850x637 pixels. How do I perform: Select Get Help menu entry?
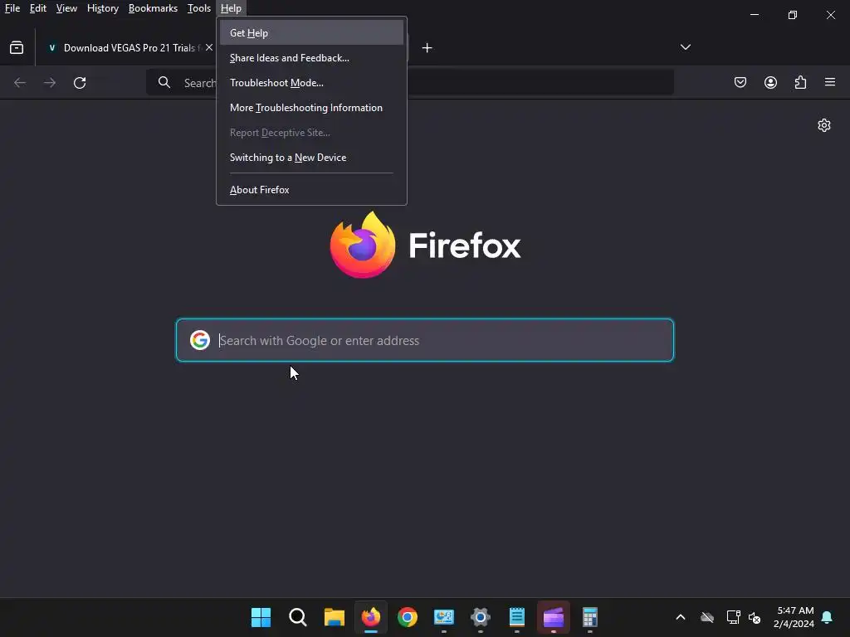312,32
